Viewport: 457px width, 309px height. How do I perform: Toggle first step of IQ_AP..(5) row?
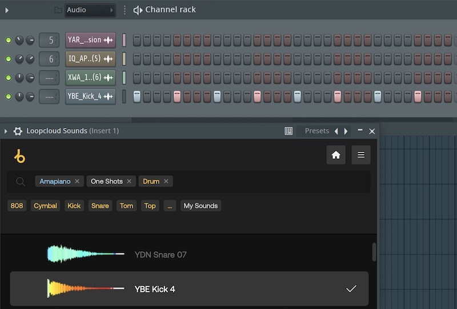click(137, 59)
